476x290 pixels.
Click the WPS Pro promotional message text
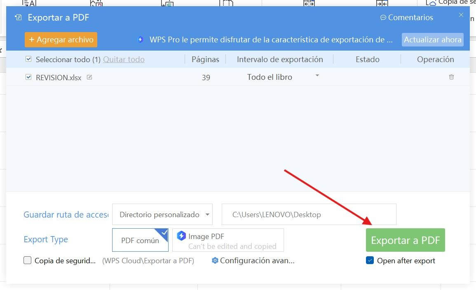point(271,40)
